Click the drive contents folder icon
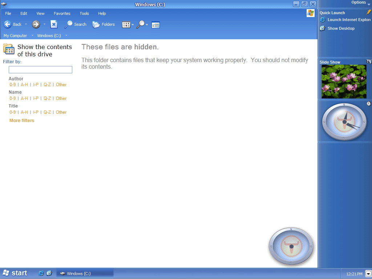The image size is (372, 279). pos(9,49)
